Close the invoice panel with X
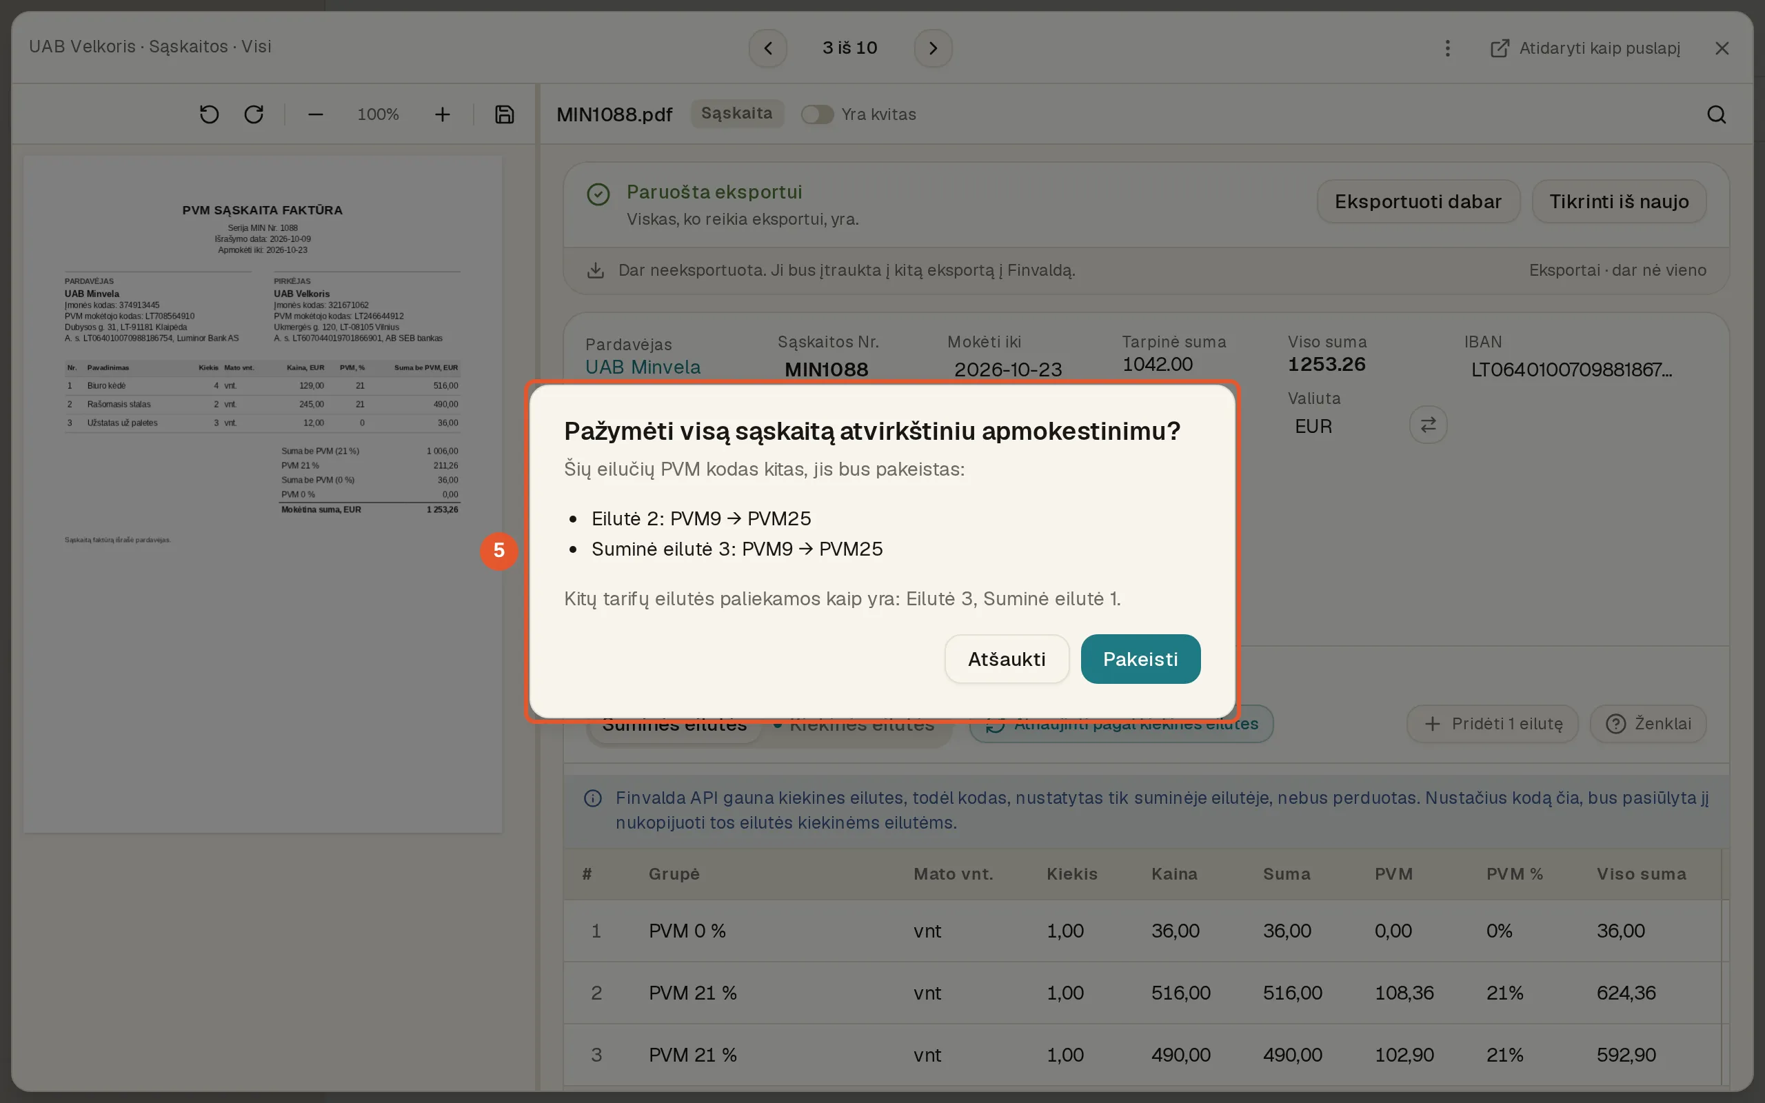1765x1103 pixels. [1722, 48]
